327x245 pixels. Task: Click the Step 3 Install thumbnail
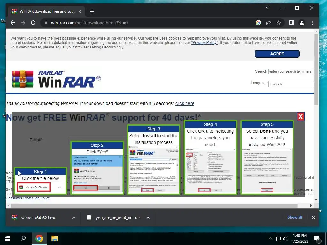click(x=154, y=160)
